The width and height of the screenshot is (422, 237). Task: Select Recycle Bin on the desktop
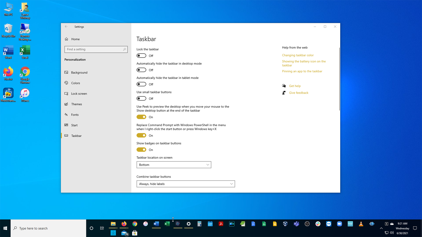8,31
